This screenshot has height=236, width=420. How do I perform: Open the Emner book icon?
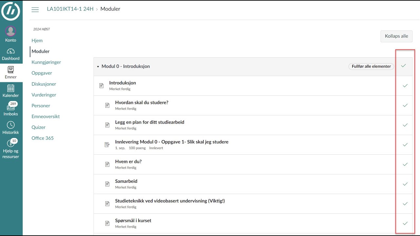pyautogui.click(x=11, y=69)
